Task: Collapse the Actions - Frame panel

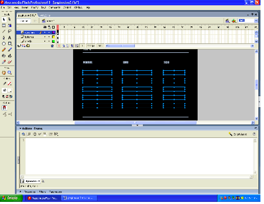Action: 21,128
